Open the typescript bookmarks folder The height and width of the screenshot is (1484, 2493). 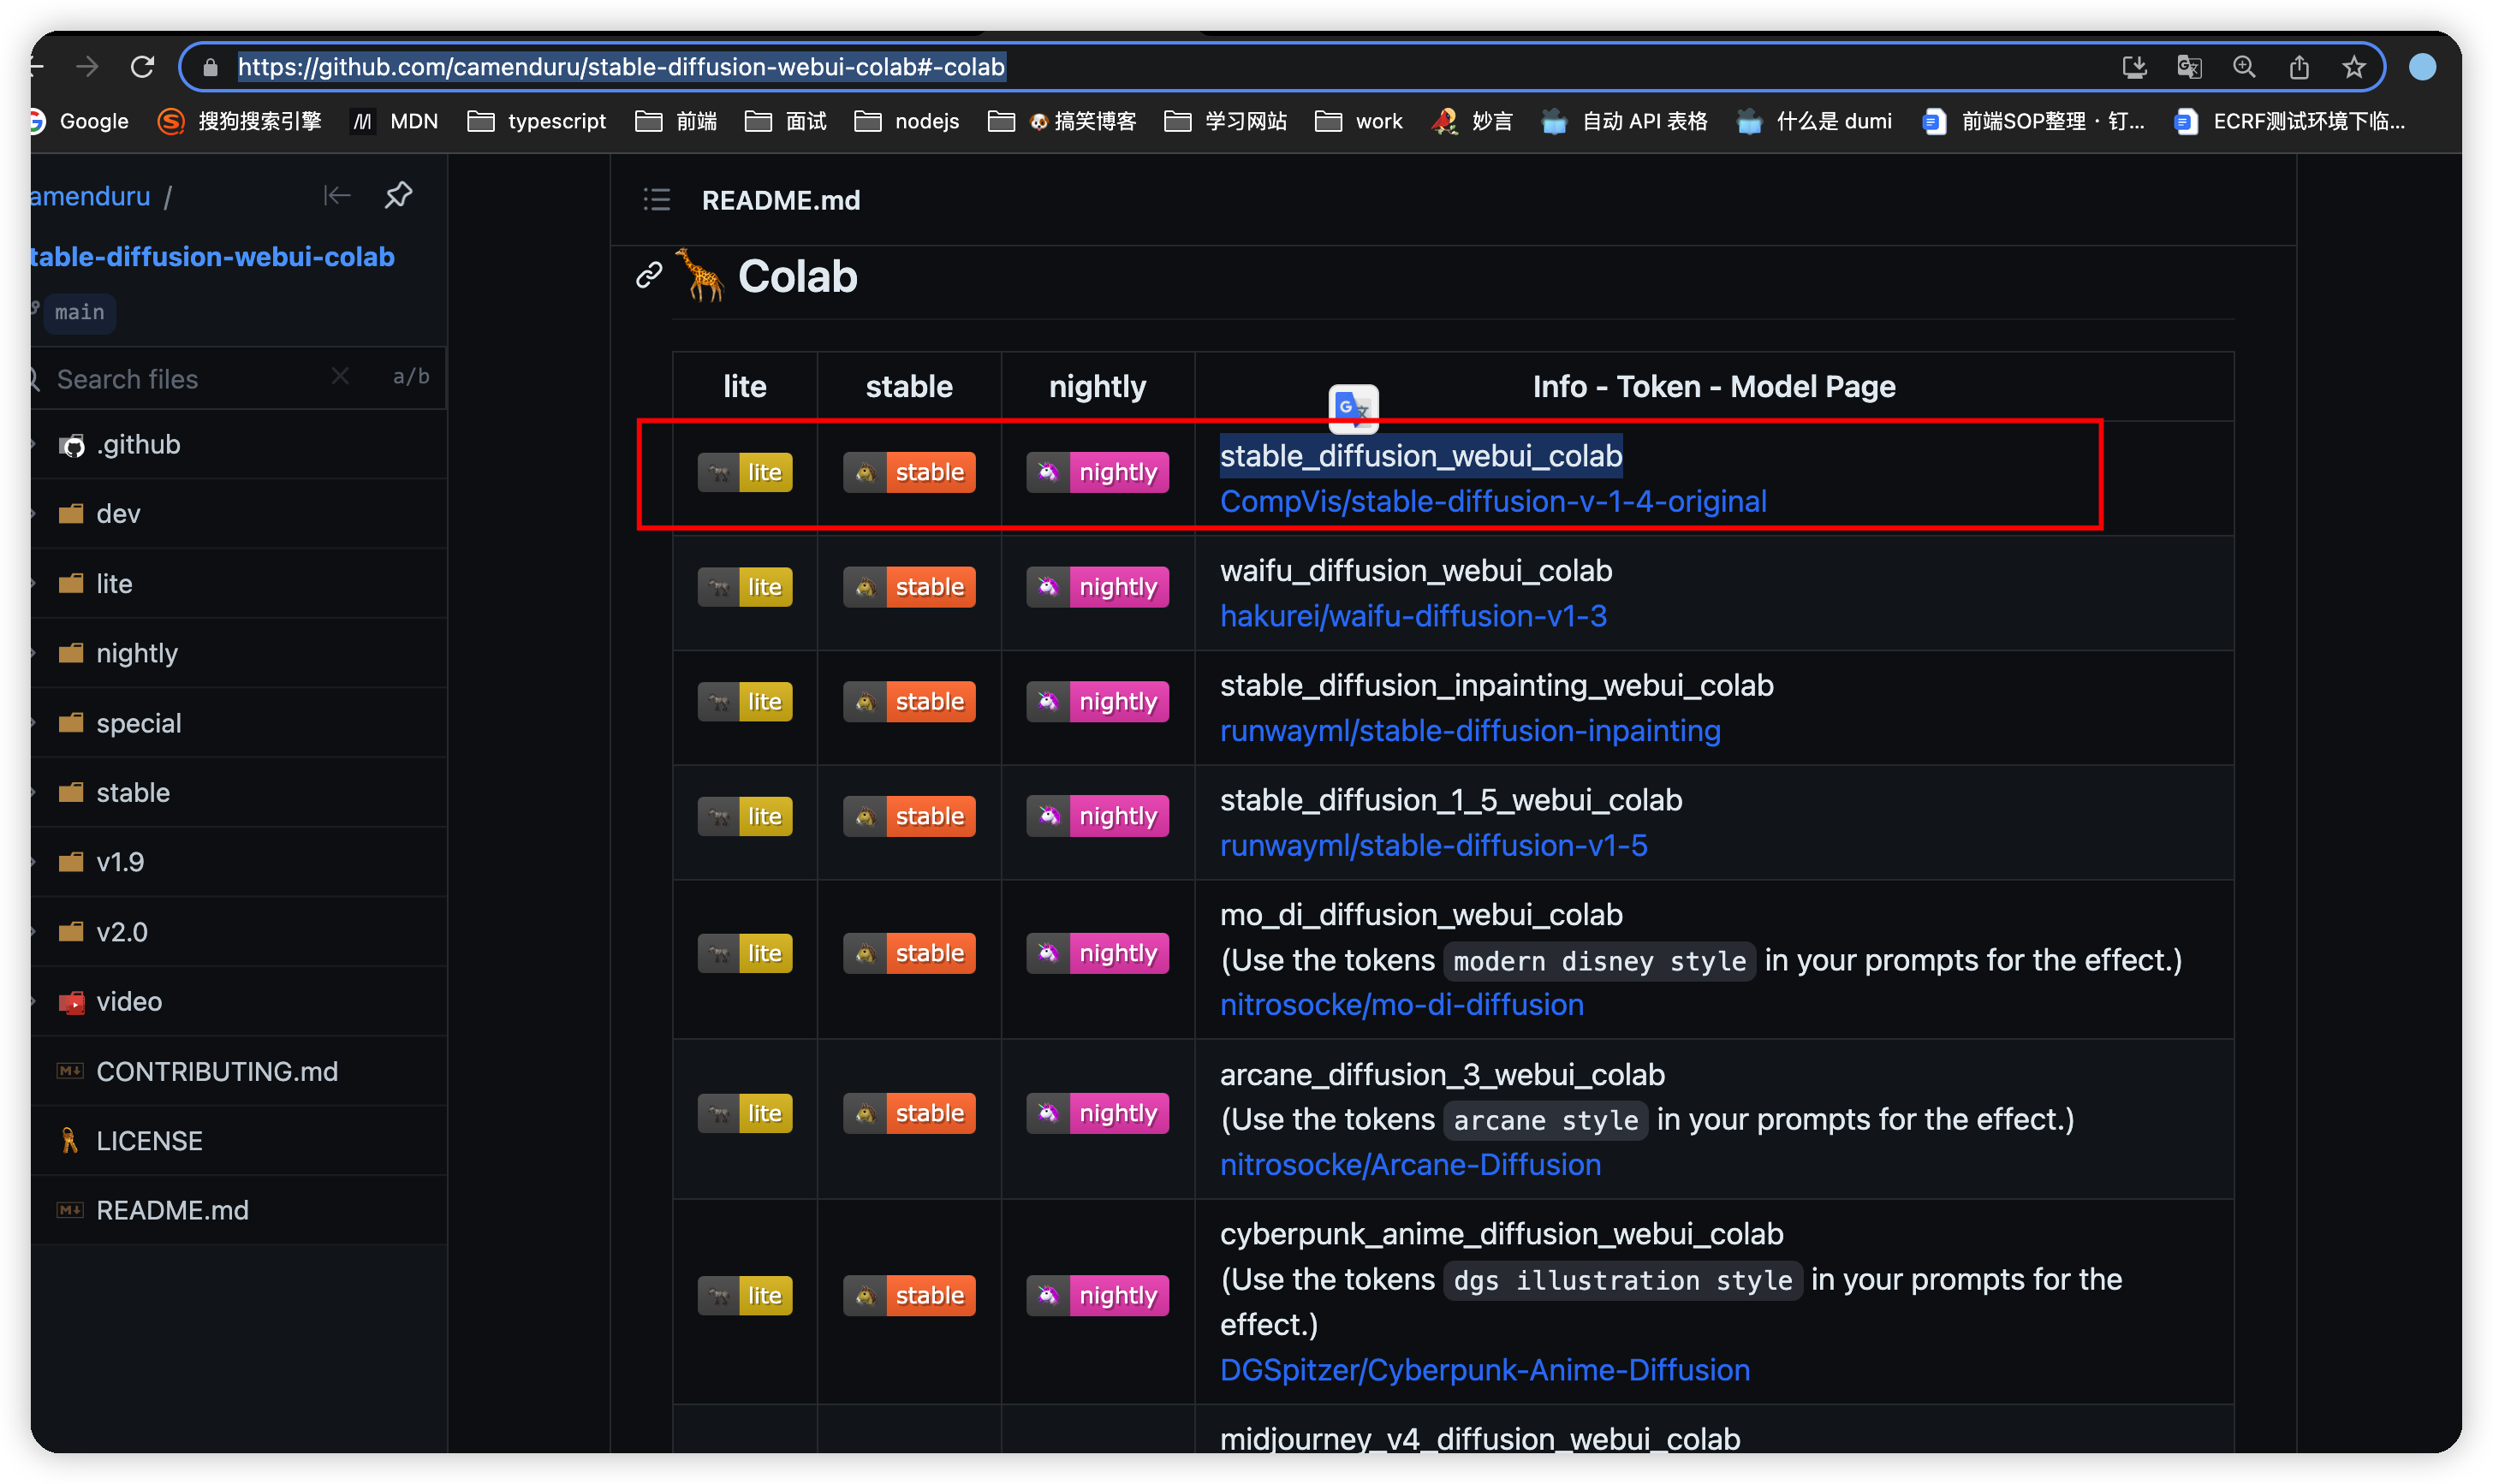(x=537, y=121)
